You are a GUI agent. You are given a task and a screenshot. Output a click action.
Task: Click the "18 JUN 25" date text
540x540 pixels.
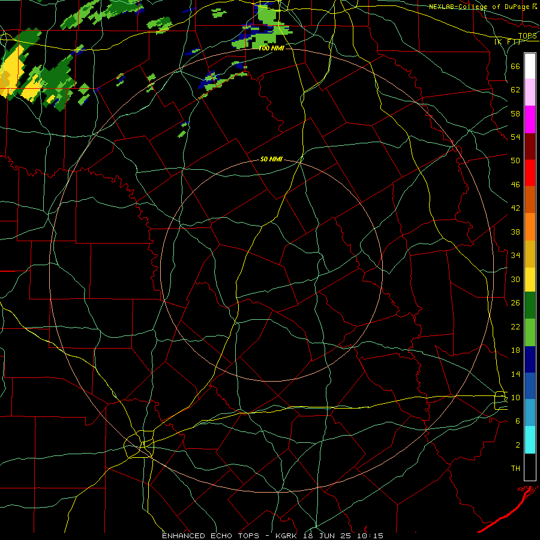click(329, 536)
